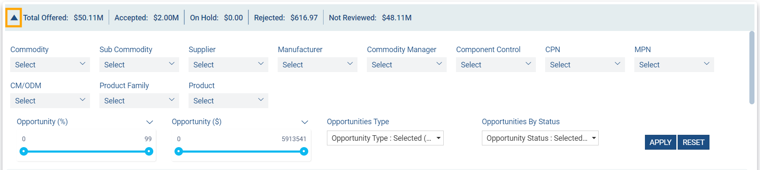Viewport: 760px width, 170px height.
Task: Collapse the filter panel using the triangle icon
Action: click(x=14, y=18)
